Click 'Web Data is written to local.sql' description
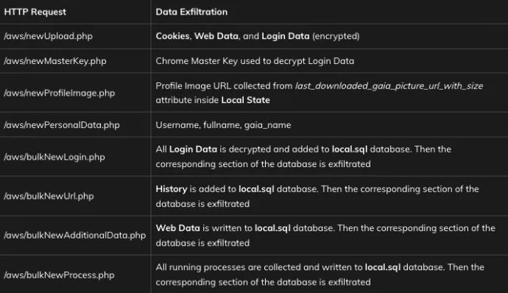This screenshot has height=293, width=508. click(x=325, y=236)
